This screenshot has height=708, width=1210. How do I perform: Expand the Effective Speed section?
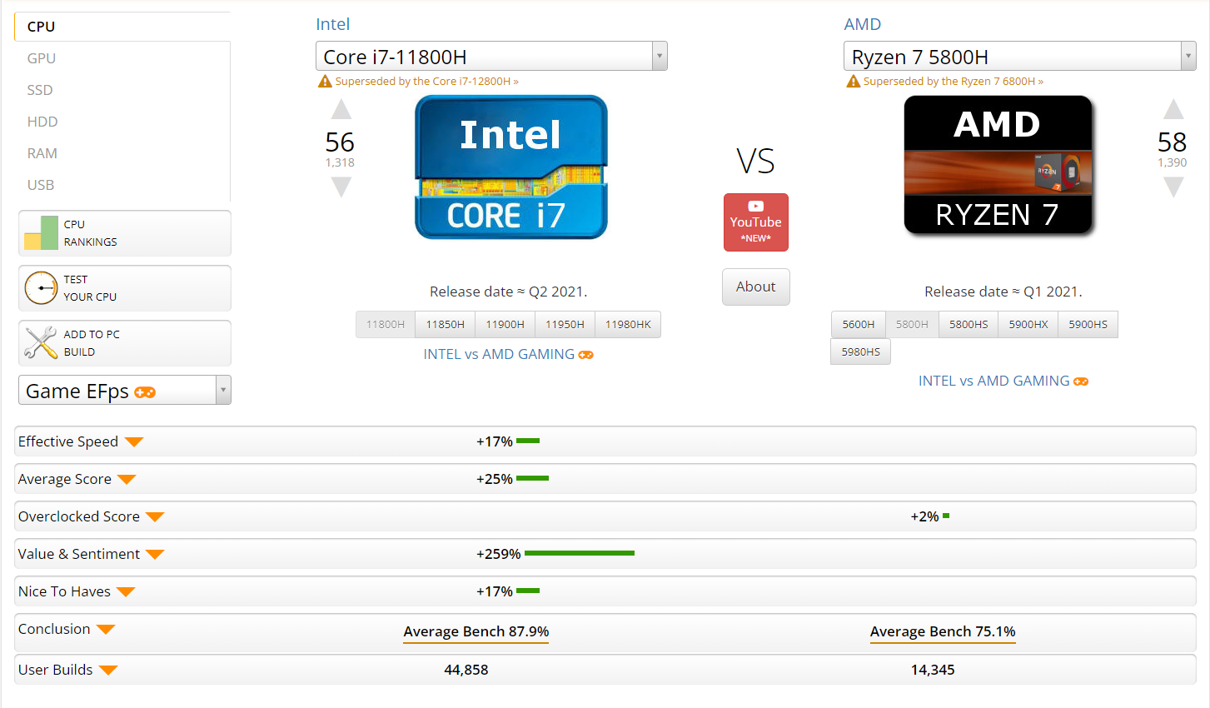(x=135, y=441)
